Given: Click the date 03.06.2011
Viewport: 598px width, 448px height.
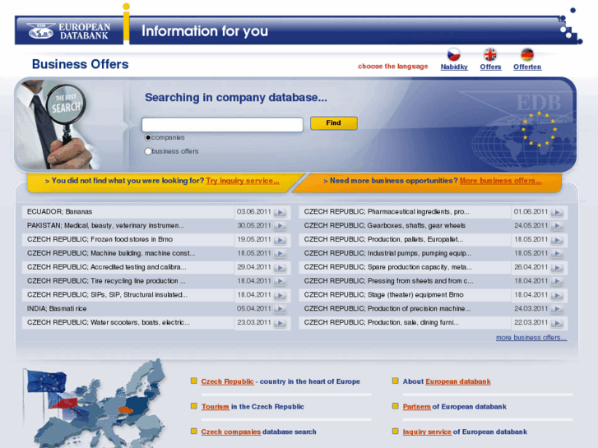Looking at the screenshot, I should [x=253, y=211].
